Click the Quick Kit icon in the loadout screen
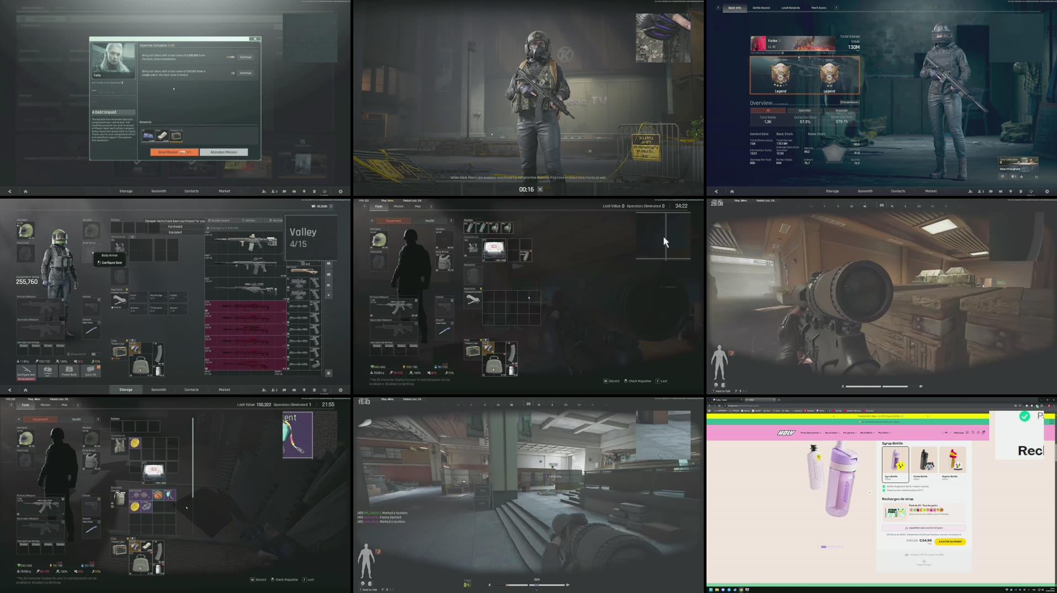This screenshot has height=593, width=1057. [91, 370]
